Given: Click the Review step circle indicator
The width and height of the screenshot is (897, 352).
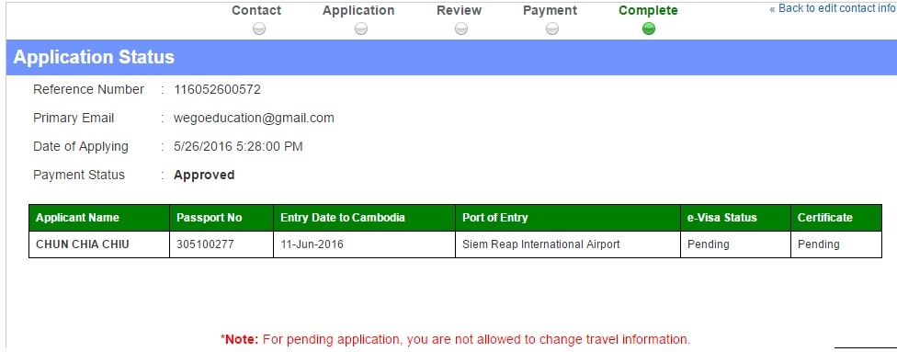Looking at the screenshot, I should (461, 28).
